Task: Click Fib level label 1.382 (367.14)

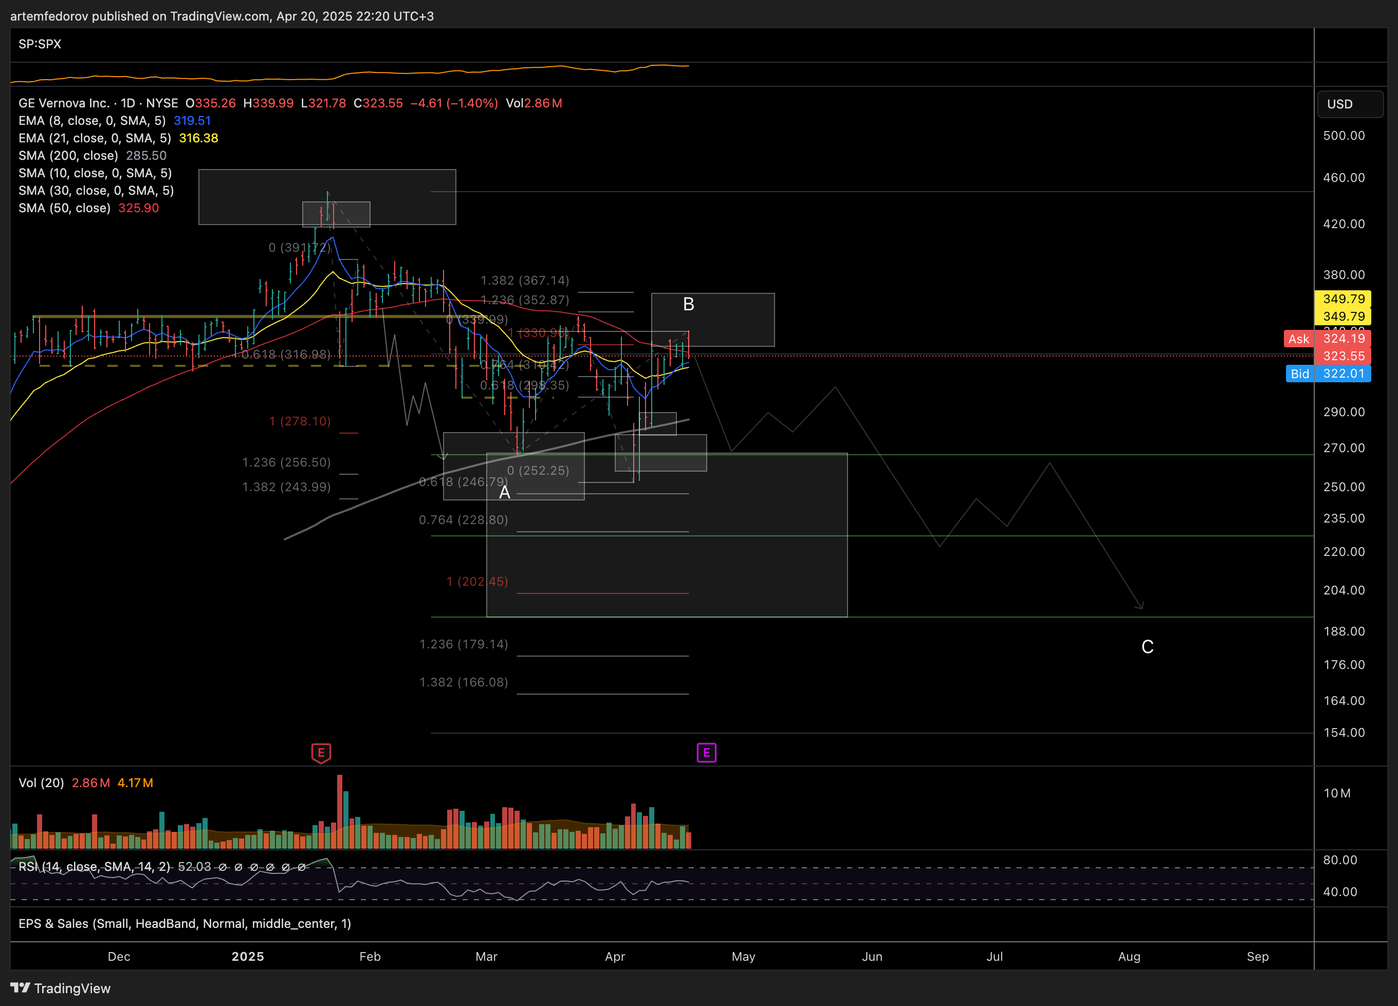Action: (525, 281)
